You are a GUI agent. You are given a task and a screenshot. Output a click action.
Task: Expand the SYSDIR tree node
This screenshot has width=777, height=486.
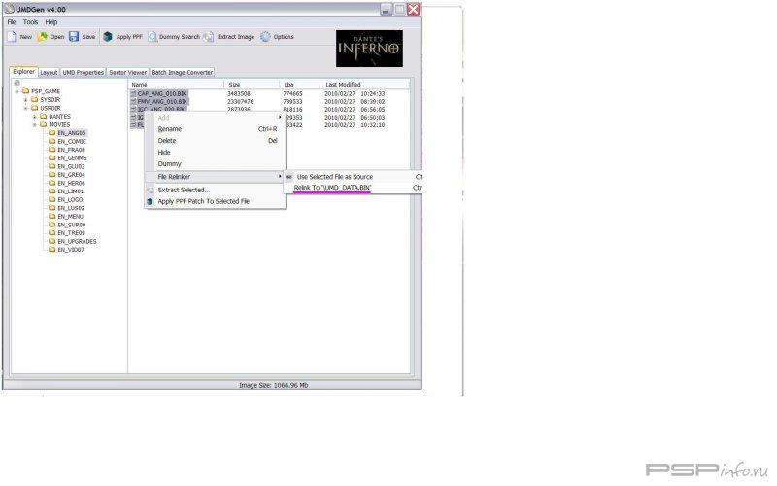point(26,100)
